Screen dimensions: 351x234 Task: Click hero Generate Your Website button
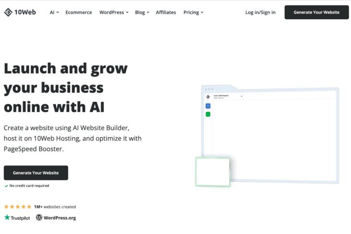[36, 172]
